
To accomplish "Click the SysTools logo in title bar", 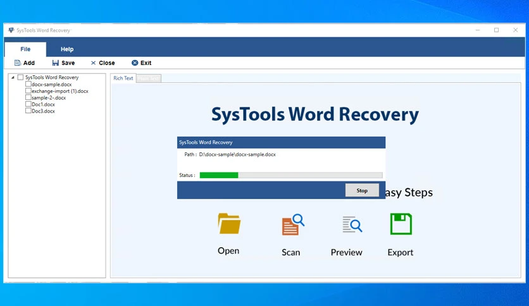I will (x=11, y=30).
